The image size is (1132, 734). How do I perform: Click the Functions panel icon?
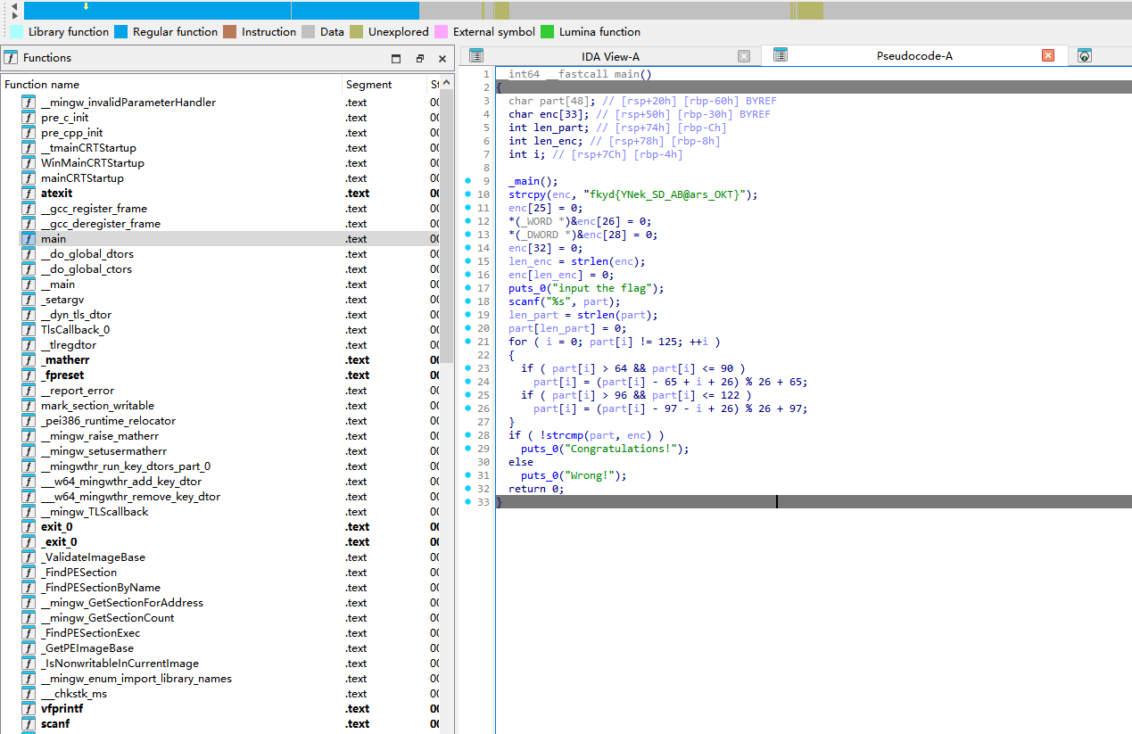point(11,58)
